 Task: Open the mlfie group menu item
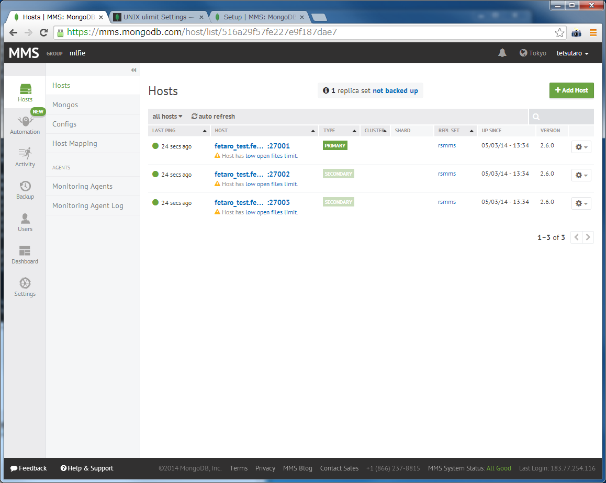(77, 53)
